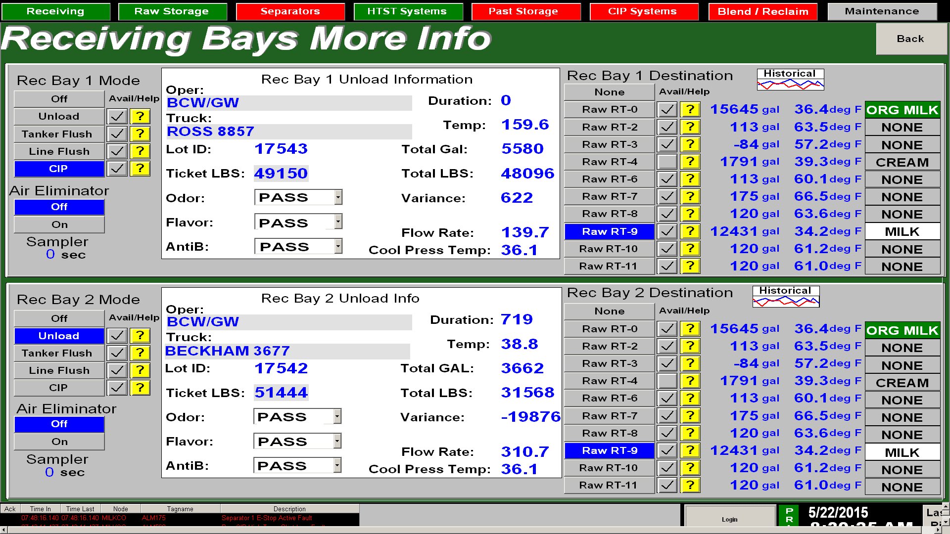Open Bay 2 Flavor dropdown
Viewport: 950px width, 534px height.
[x=337, y=441]
